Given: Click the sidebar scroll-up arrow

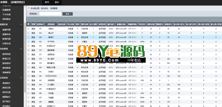Looking at the screenshot, I should coord(25,7).
